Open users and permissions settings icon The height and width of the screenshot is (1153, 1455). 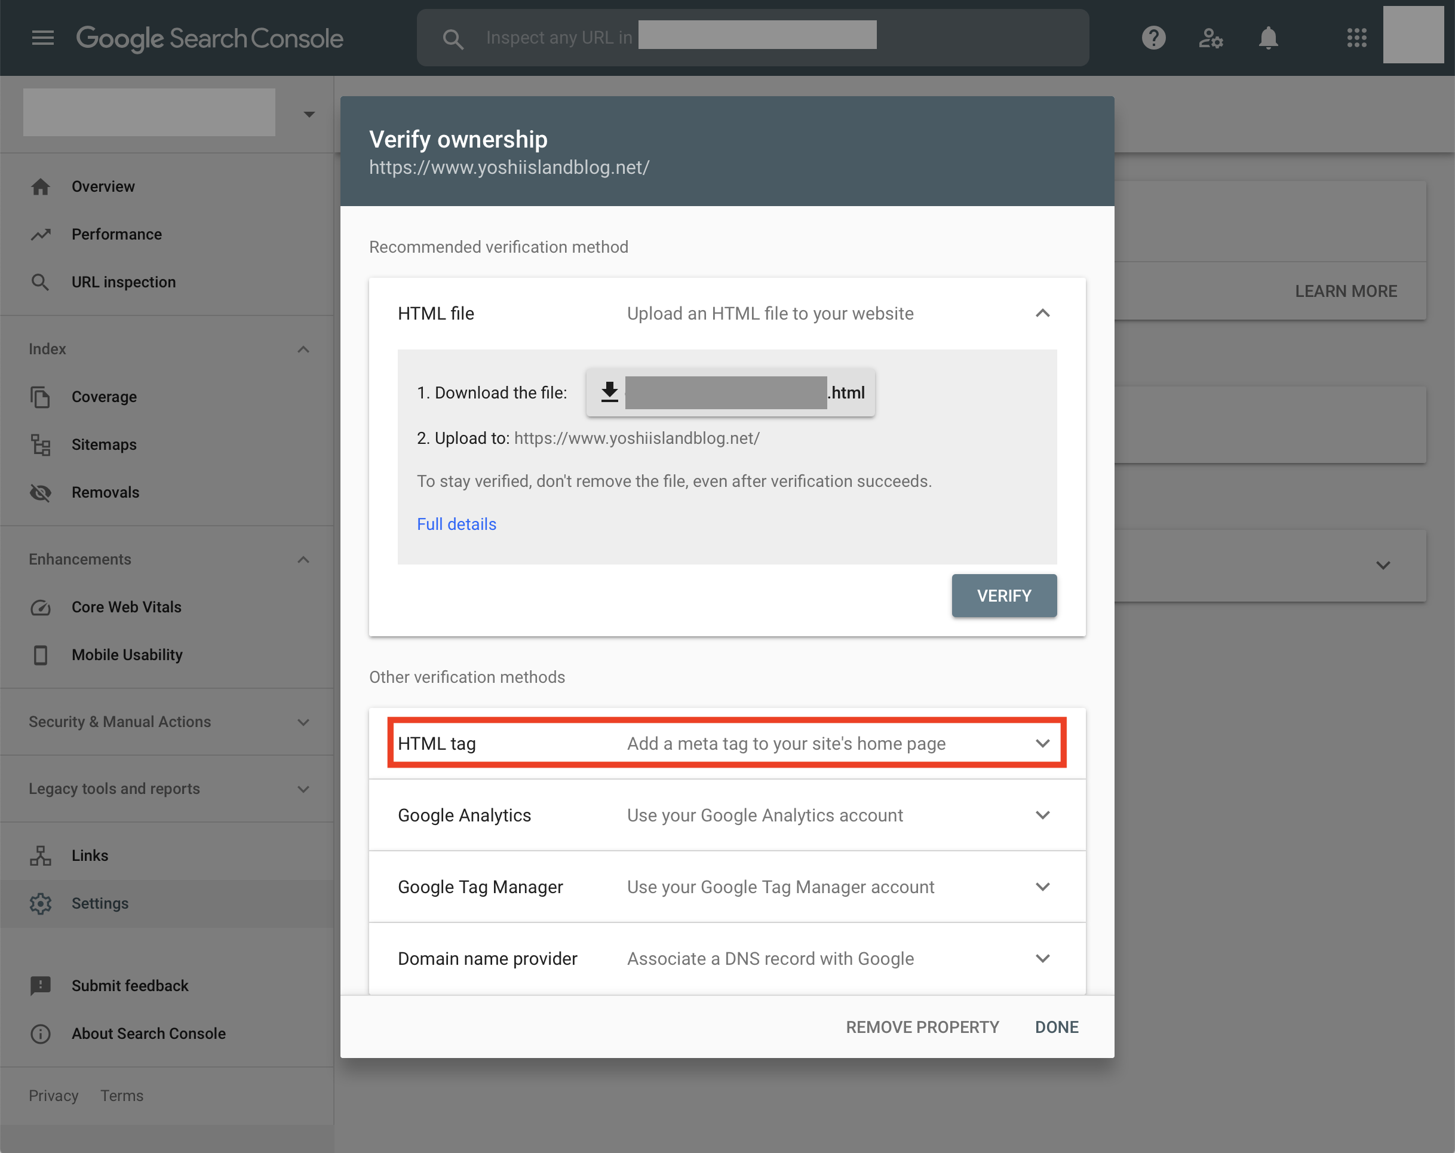pos(1211,38)
